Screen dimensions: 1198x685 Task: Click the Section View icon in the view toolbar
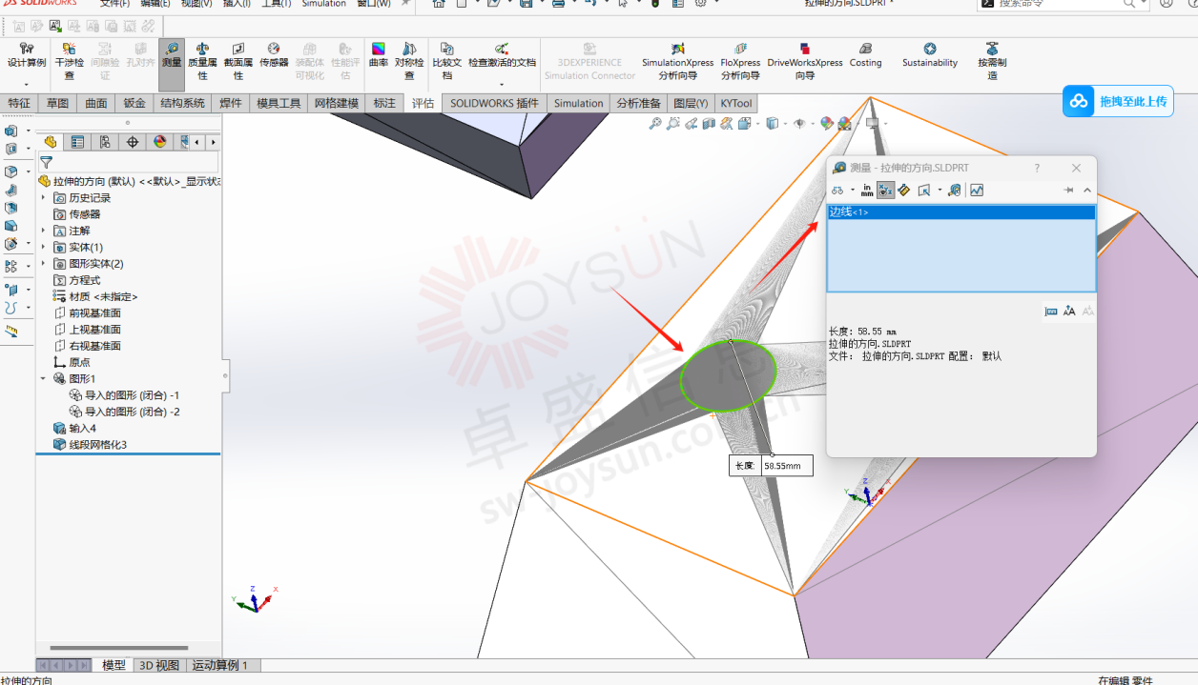pos(709,123)
